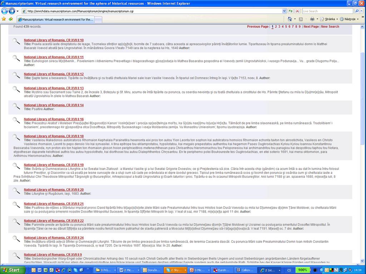The image size is (366, 274).
Task: Open magnifier icon for record CR XVII II 21
Action: tap(16, 205)
